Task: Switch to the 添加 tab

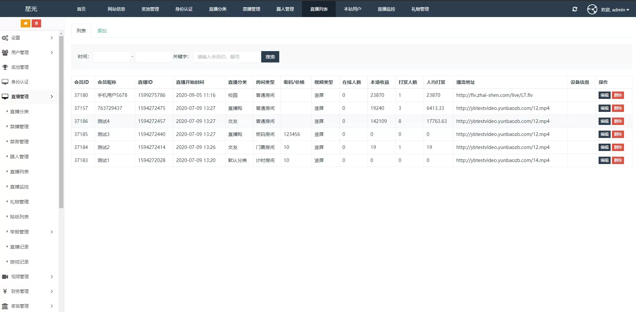Action: pyautogui.click(x=102, y=30)
